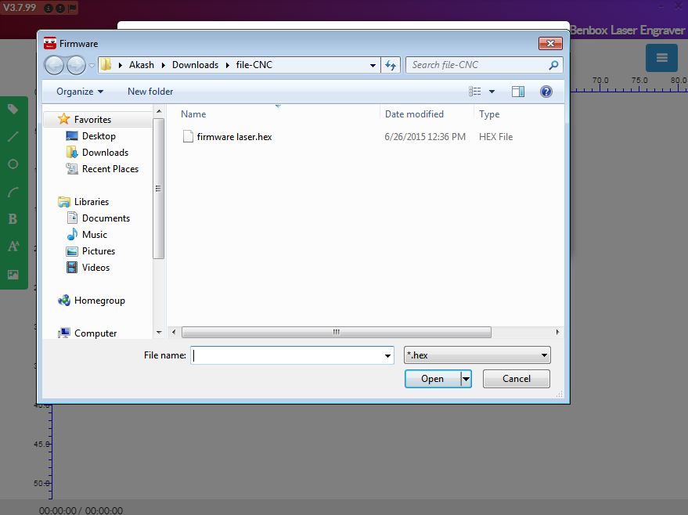This screenshot has height=515, width=688.
Task: Sort files by Date modified column
Action: click(x=414, y=114)
